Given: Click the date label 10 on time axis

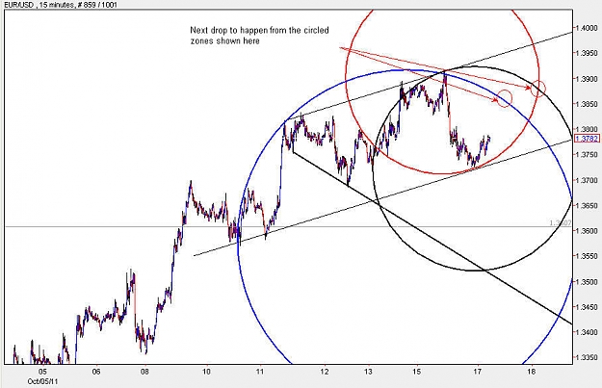Looking at the screenshot, I should tap(206, 372).
